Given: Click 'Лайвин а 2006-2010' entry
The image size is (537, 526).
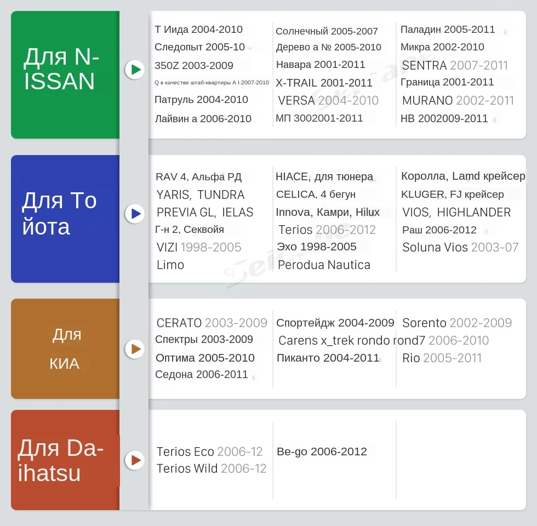Looking at the screenshot, I should tap(203, 119).
